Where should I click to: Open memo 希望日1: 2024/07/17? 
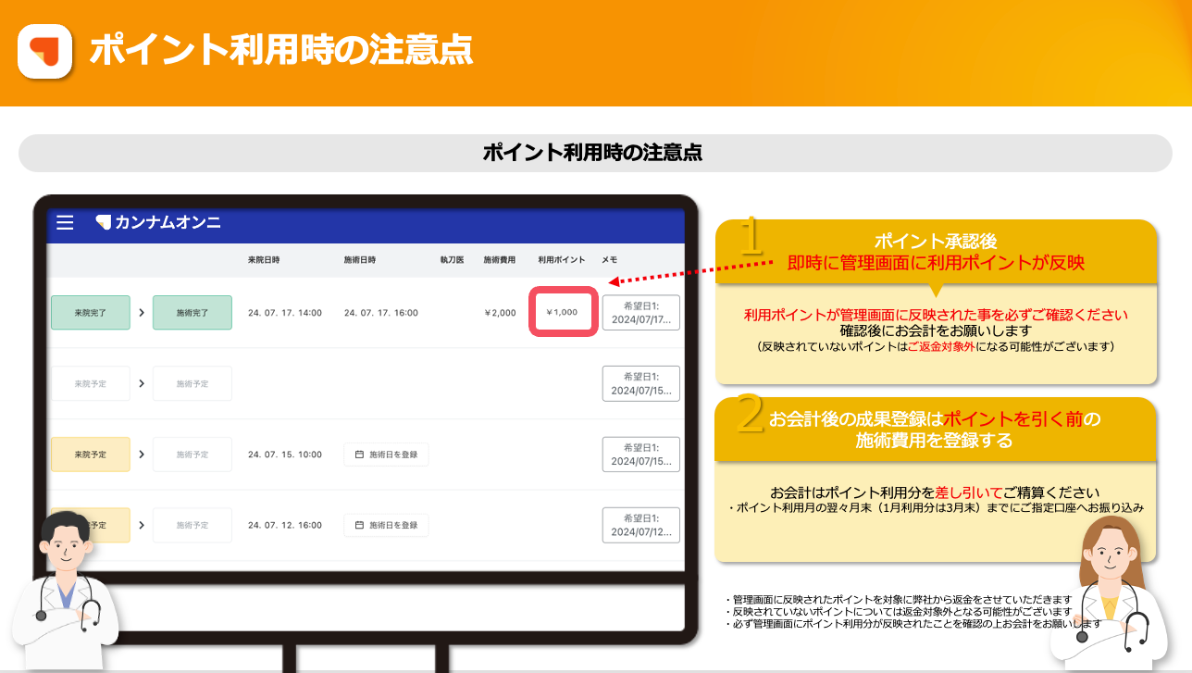click(x=641, y=312)
